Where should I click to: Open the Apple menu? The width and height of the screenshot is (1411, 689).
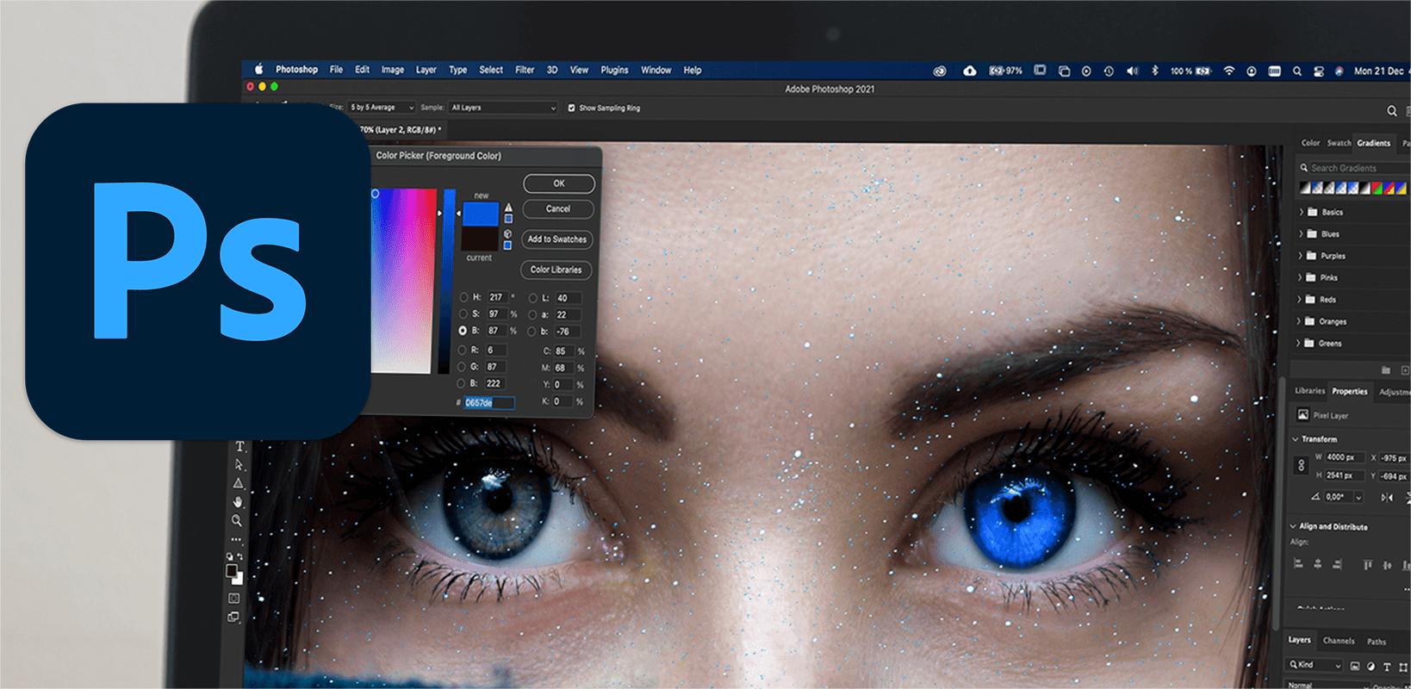coord(258,69)
